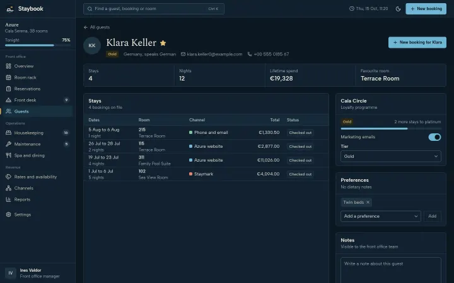Open the 5 Aug to 6 Aug stay

point(206,133)
